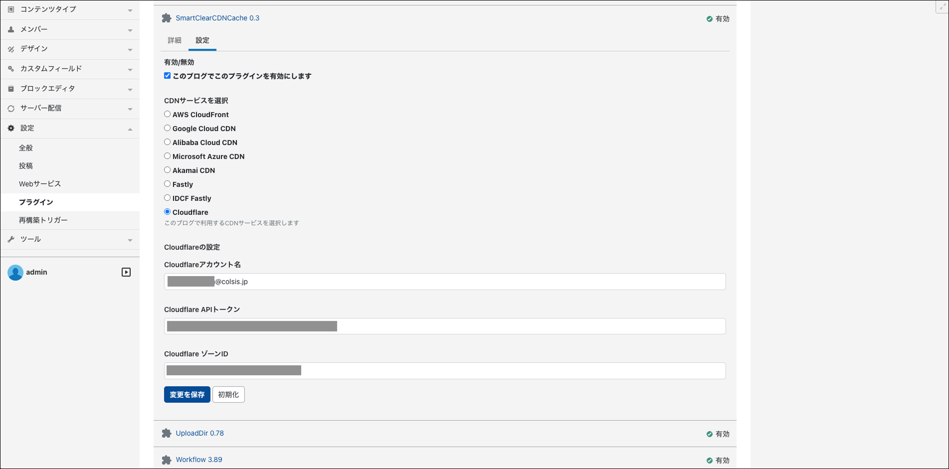Open the 再構築トリガー settings menu item

pos(43,220)
